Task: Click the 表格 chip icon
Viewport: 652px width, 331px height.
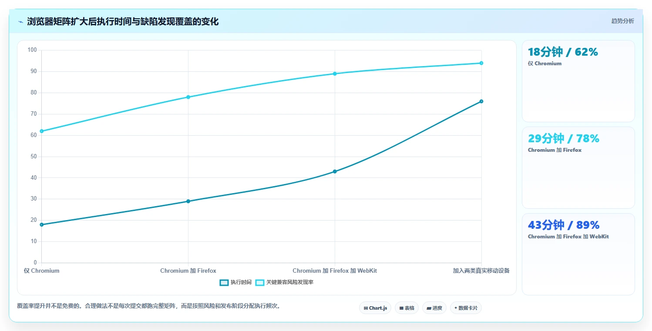Action: click(401, 308)
